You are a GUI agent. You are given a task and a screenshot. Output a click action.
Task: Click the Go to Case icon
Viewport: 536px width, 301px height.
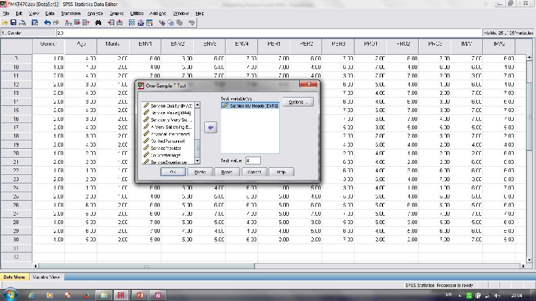click(x=68, y=23)
